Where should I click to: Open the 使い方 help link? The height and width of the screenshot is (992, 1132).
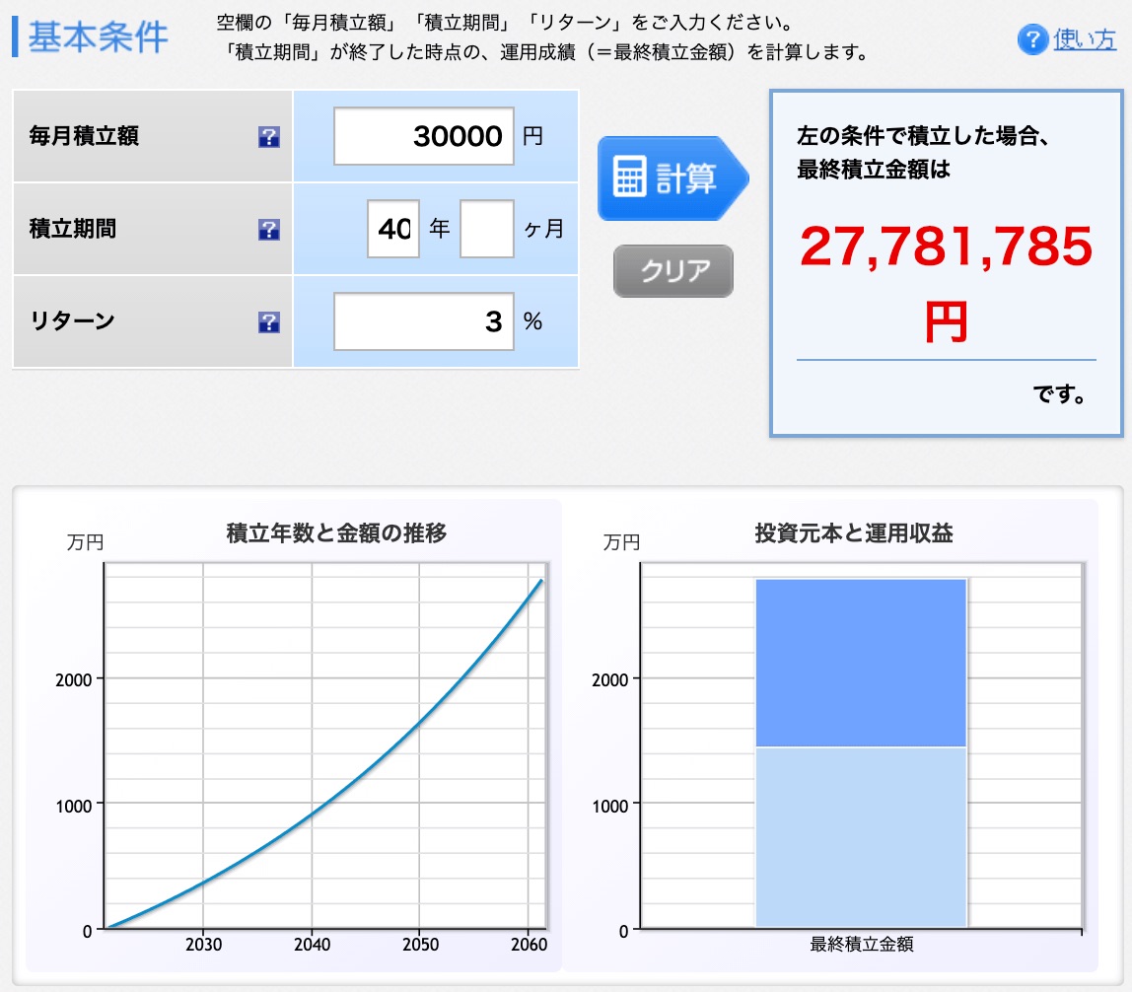pyautogui.click(x=1085, y=39)
